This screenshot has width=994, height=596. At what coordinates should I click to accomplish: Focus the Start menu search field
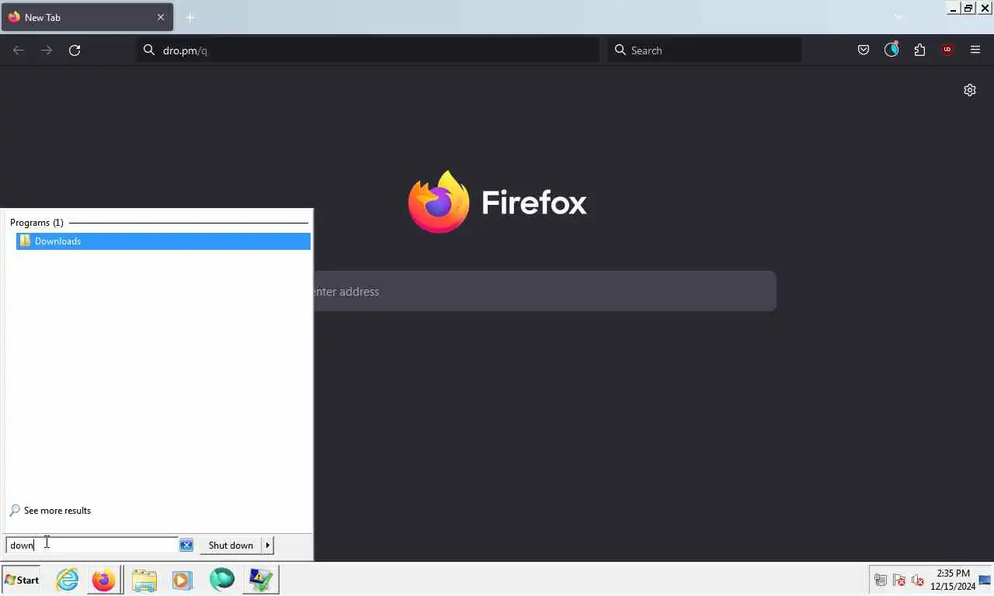click(92, 545)
